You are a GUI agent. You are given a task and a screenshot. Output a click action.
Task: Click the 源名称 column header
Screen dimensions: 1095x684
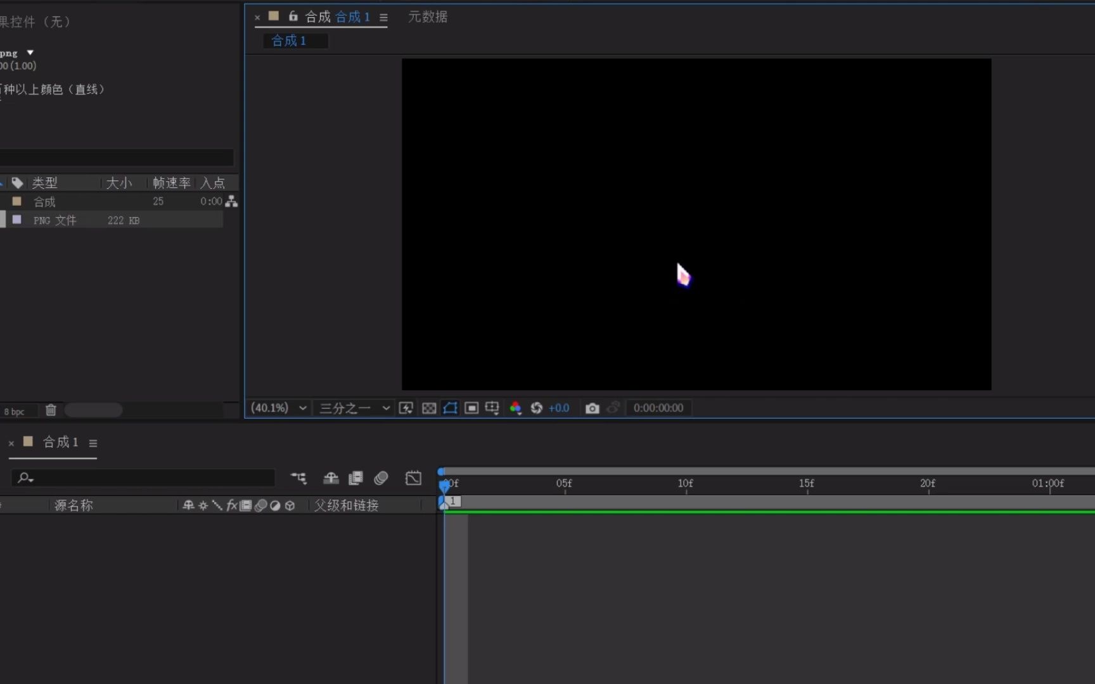pos(74,505)
